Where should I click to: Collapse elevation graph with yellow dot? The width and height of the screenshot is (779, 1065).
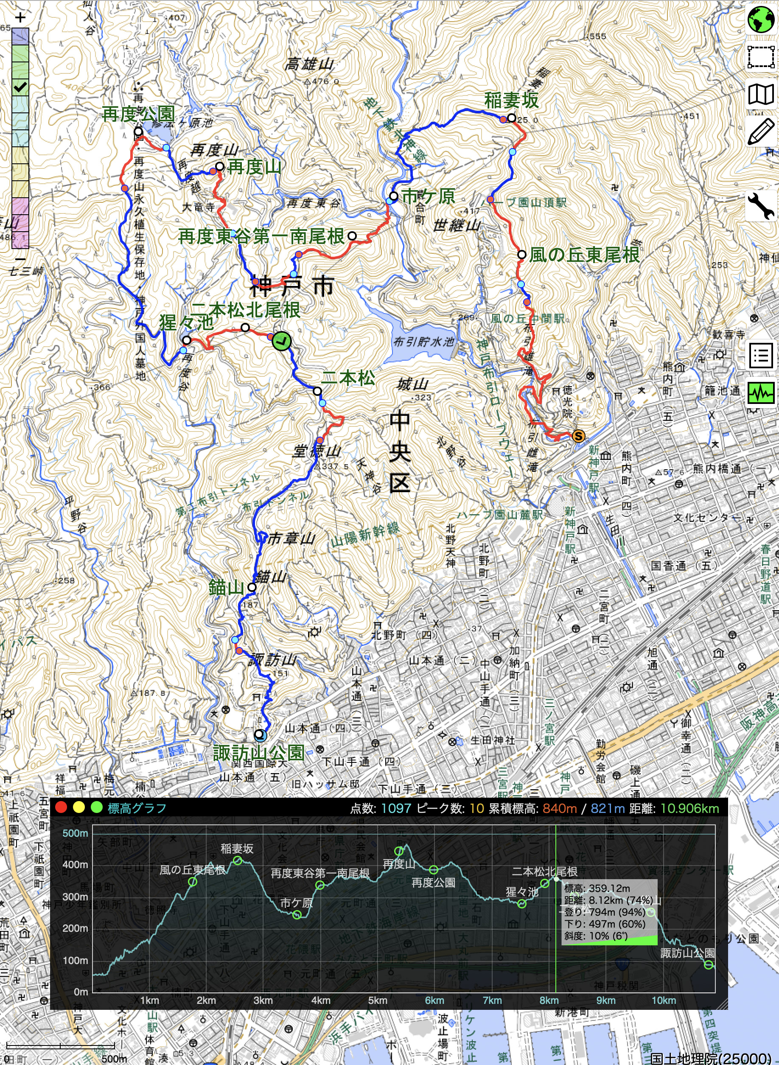pyautogui.click(x=79, y=807)
